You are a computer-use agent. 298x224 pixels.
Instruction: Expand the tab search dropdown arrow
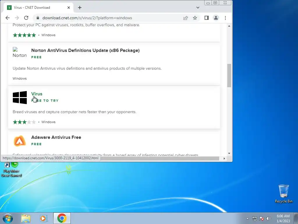point(198,8)
